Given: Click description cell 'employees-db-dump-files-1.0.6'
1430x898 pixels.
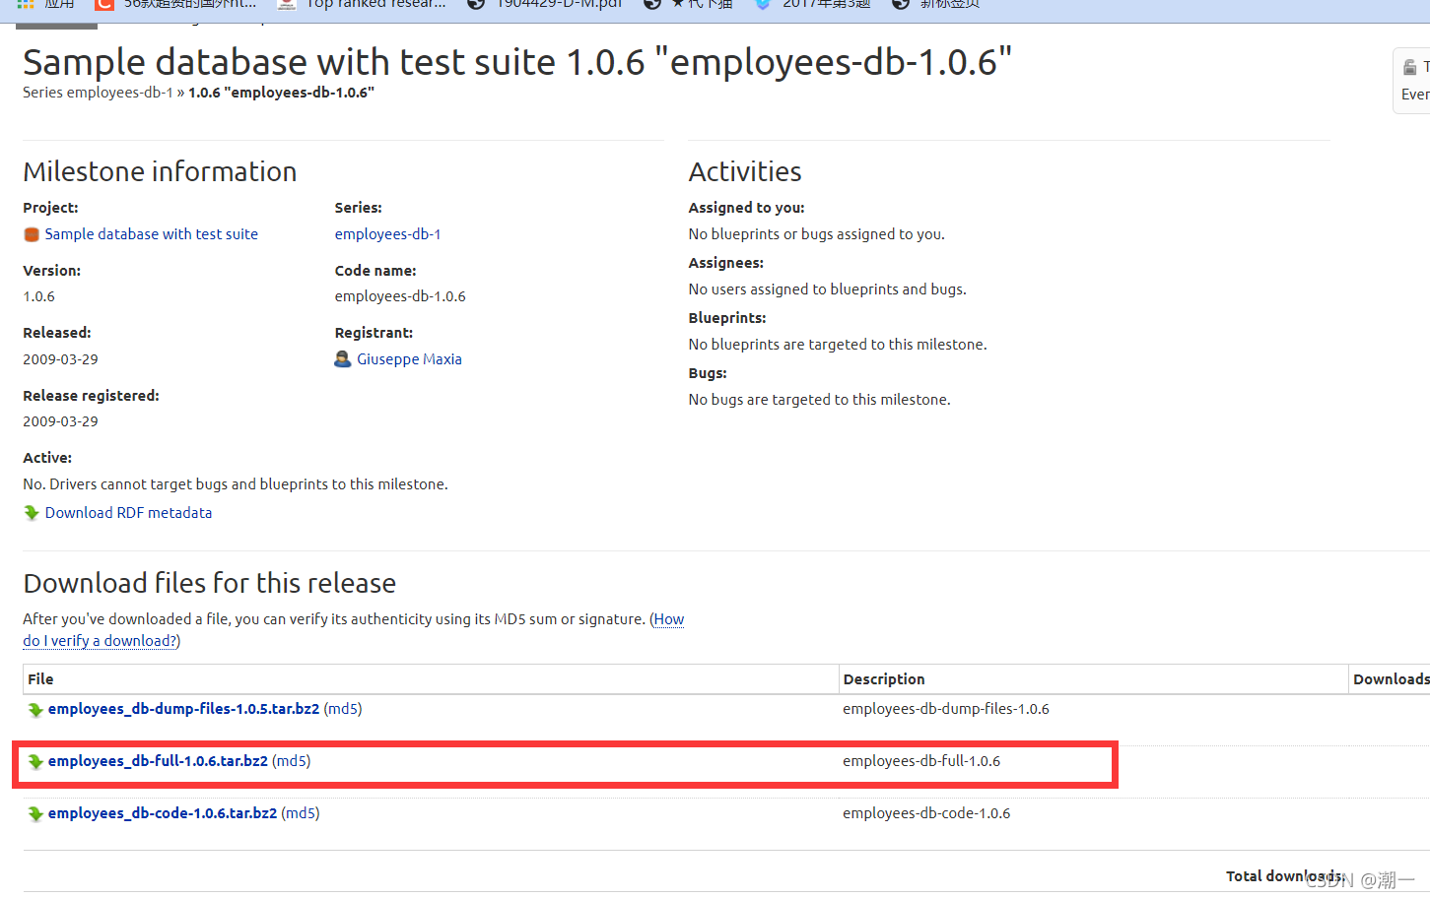Looking at the screenshot, I should 946,709.
